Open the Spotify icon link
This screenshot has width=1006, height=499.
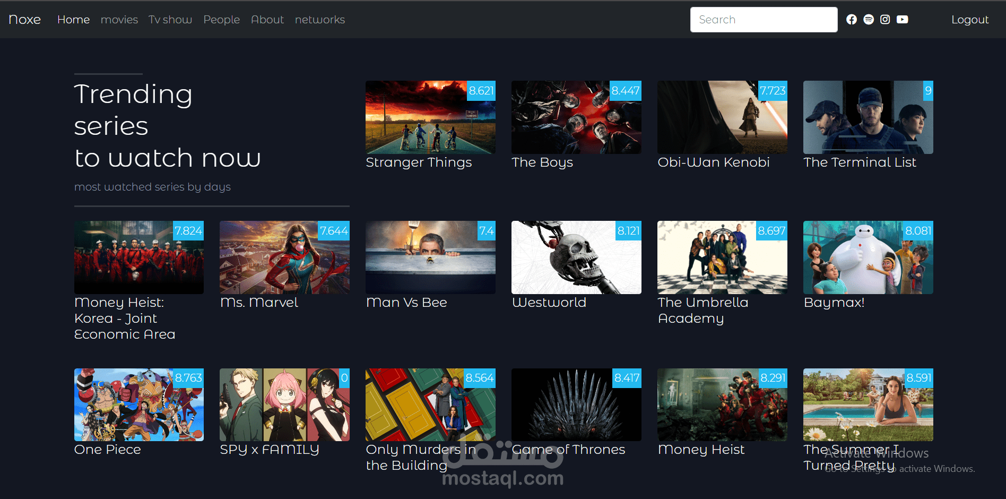pos(869,20)
